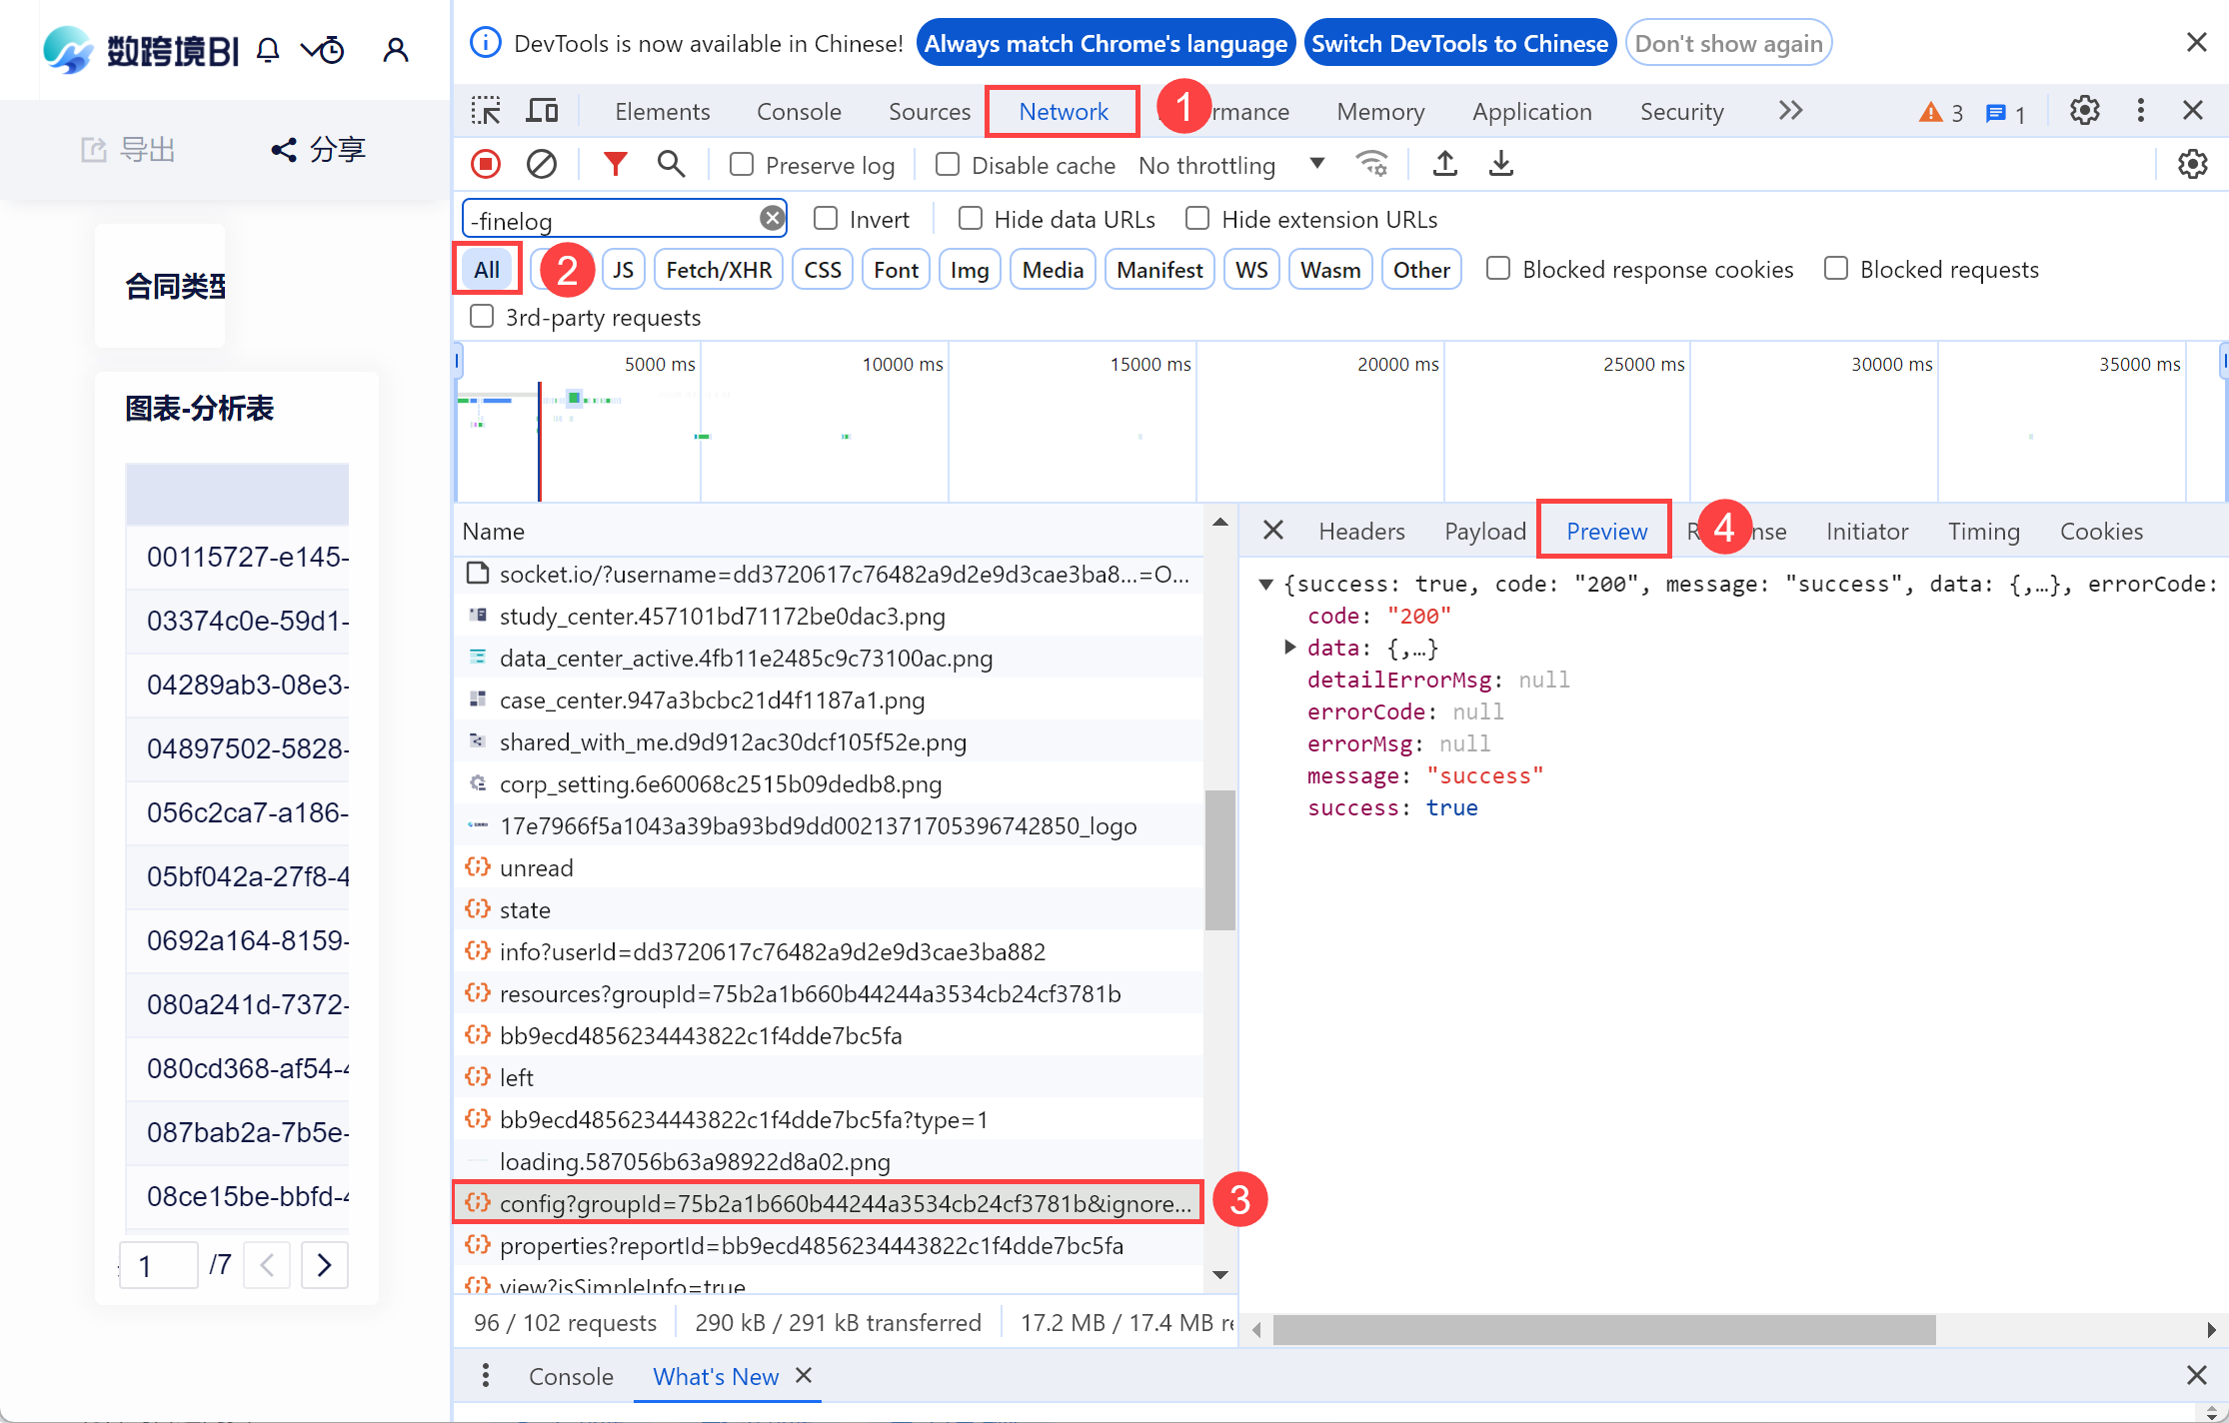The height and width of the screenshot is (1423, 2229).
Task: Toggle the device toolbar icon
Action: (x=542, y=111)
